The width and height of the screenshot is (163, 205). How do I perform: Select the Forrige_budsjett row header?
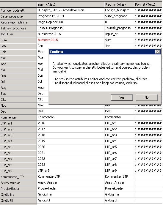18,10
